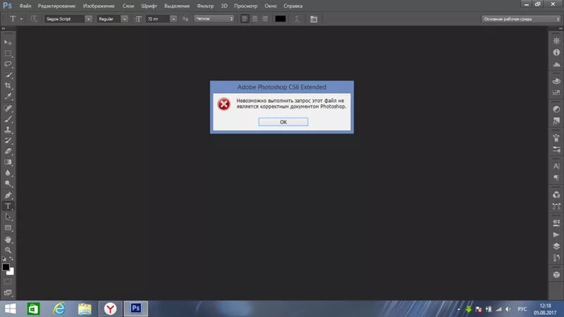Open the 72 pt font size dropdown
564x317 pixels.
click(x=173, y=19)
